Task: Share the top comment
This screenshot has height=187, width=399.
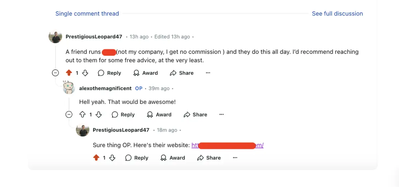Action: [182, 73]
